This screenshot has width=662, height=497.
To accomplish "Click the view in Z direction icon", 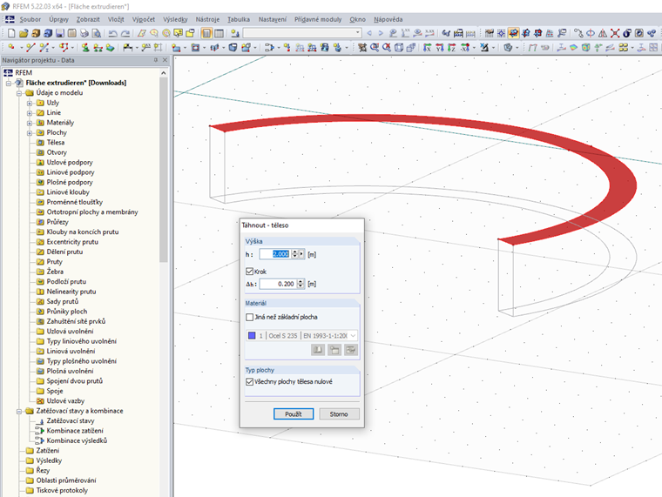I will [x=452, y=48].
